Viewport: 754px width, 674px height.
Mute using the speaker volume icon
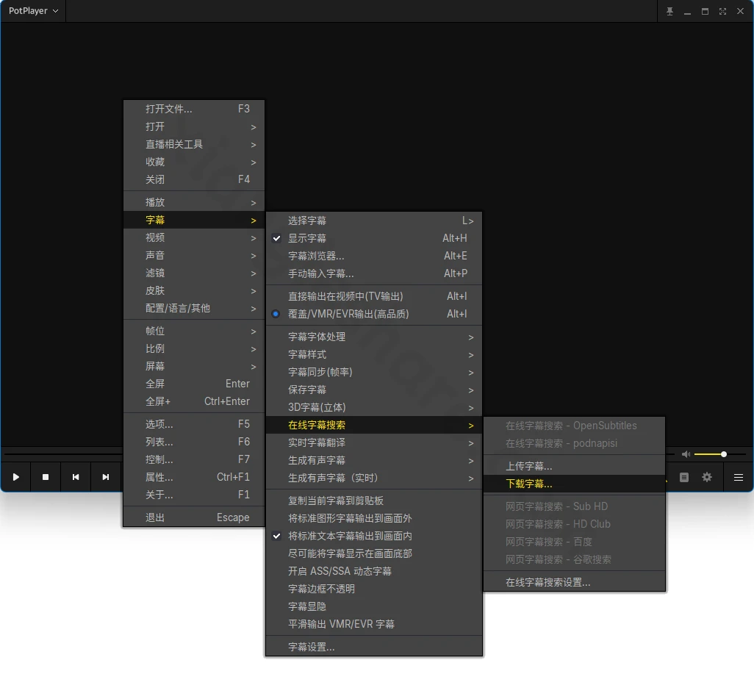[x=686, y=454]
